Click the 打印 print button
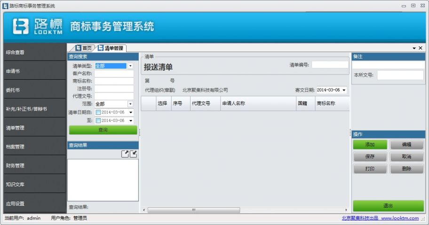Screen dimensions: 429x225 [370, 169]
